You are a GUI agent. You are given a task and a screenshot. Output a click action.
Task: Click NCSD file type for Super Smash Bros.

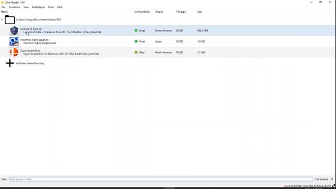180,52
